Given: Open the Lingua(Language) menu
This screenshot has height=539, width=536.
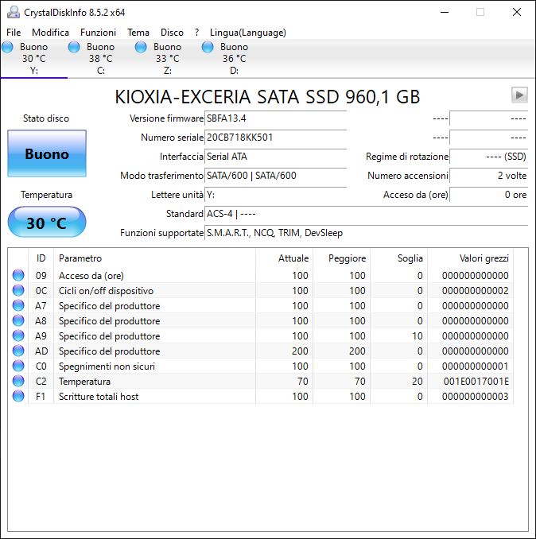Looking at the screenshot, I should tap(248, 33).
